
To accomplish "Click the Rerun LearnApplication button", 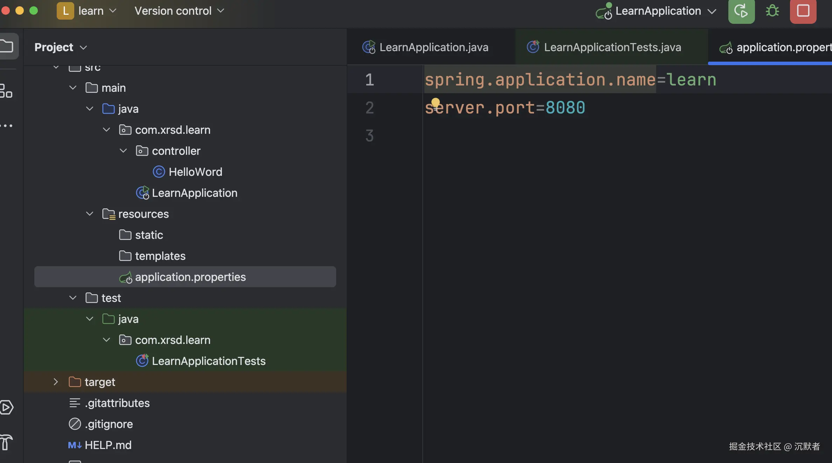I will click(741, 11).
